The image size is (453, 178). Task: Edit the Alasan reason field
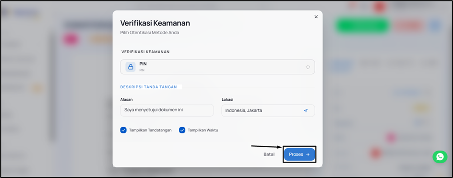click(167, 110)
